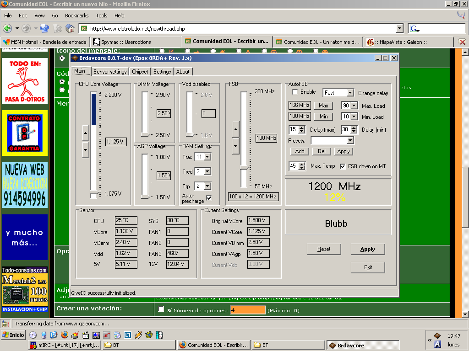Launch Firefox from the quick launch bar
The height and width of the screenshot is (351, 469).
pos(64,335)
